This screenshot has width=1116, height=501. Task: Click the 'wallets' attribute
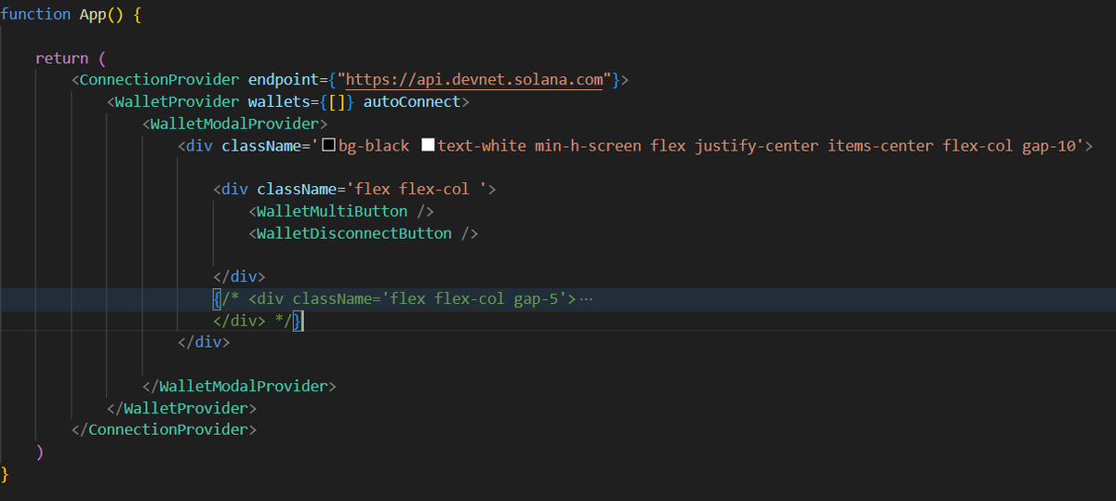coord(279,102)
